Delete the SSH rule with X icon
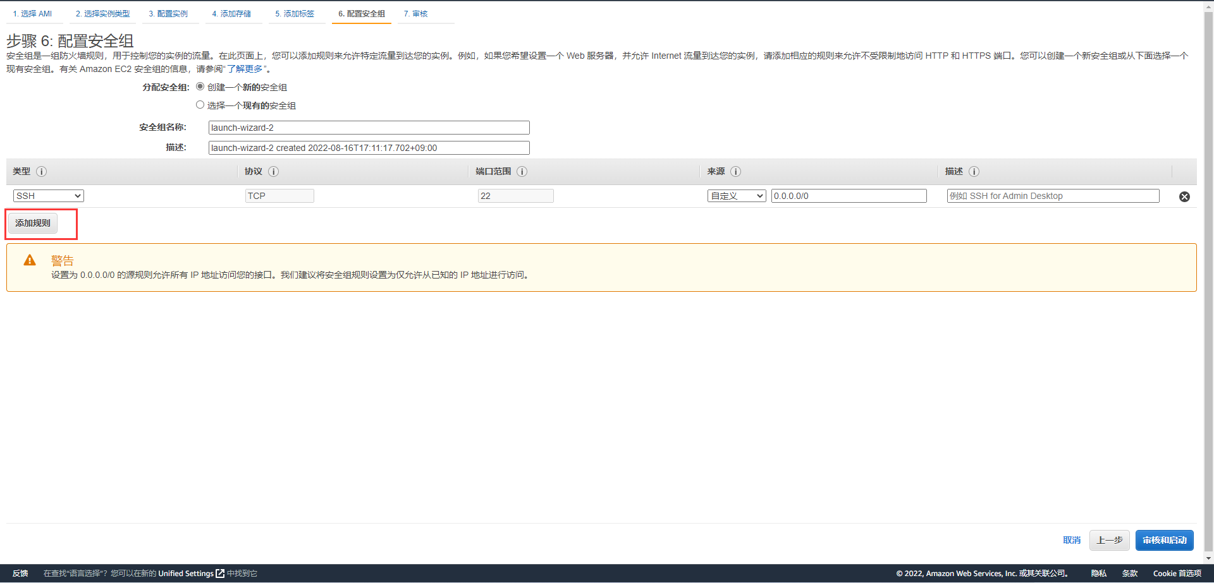 click(1184, 196)
